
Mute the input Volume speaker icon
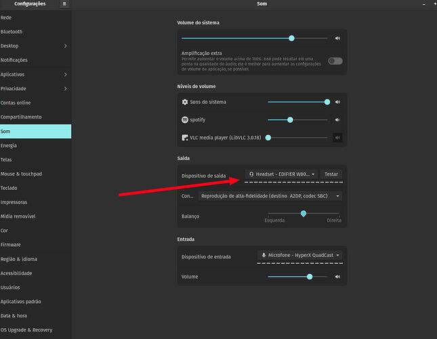337,277
